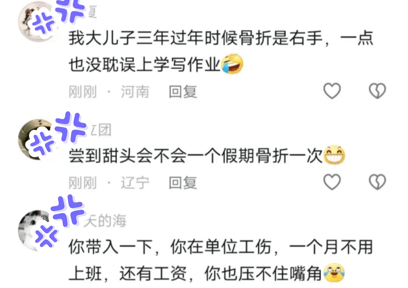The width and height of the screenshot is (408, 288).
Task: Tap the laughing-crying emoji after 写作业
Action: tap(232, 64)
